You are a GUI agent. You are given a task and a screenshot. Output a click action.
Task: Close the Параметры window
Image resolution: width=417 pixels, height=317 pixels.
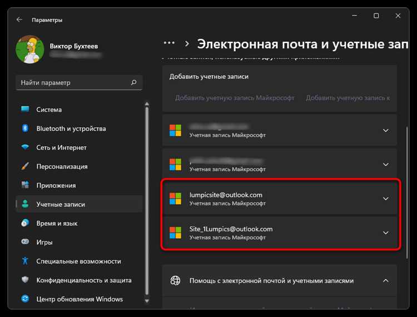coord(398,16)
